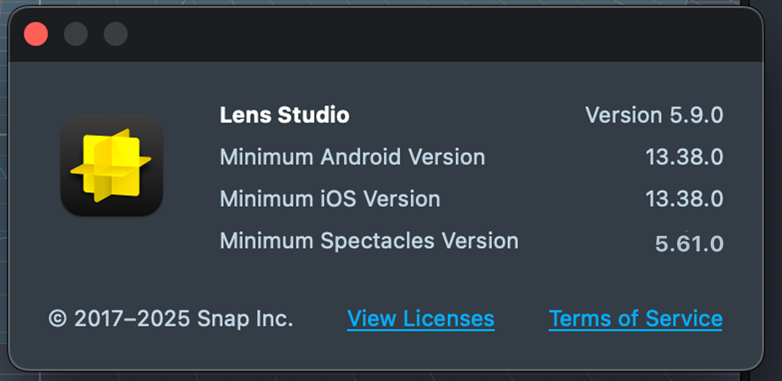
Task: Close the About dialog with red button
Action: (x=36, y=34)
